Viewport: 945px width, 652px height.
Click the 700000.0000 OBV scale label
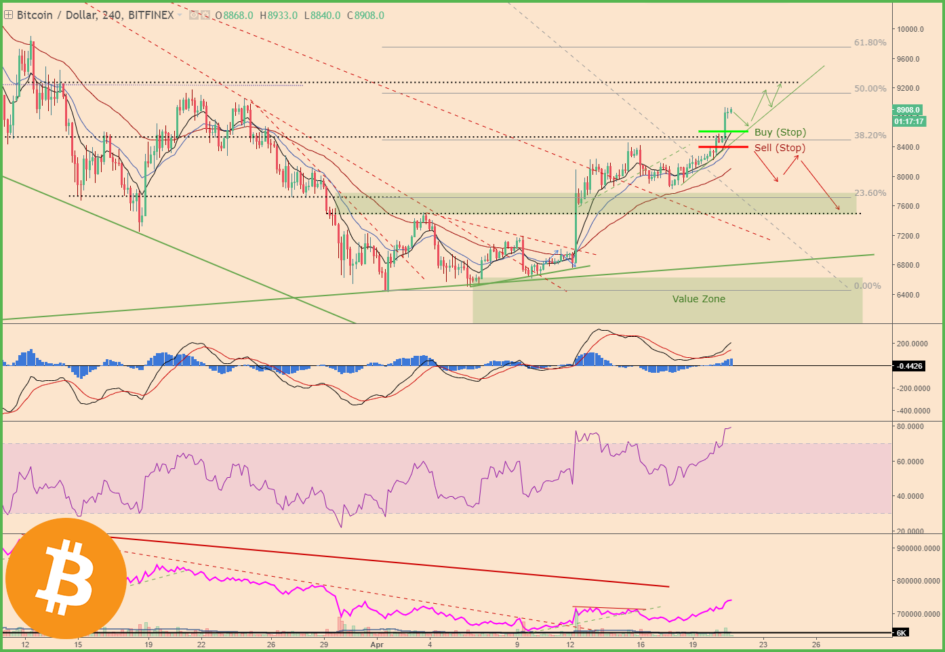tap(918, 614)
